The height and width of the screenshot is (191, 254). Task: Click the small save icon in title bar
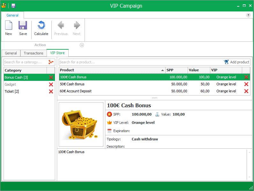[x=13, y=6]
